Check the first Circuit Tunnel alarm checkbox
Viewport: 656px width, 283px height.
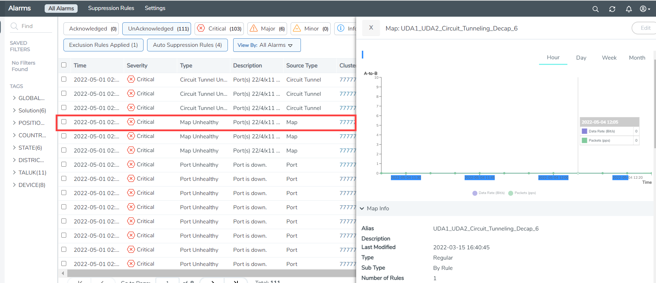click(64, 79)
